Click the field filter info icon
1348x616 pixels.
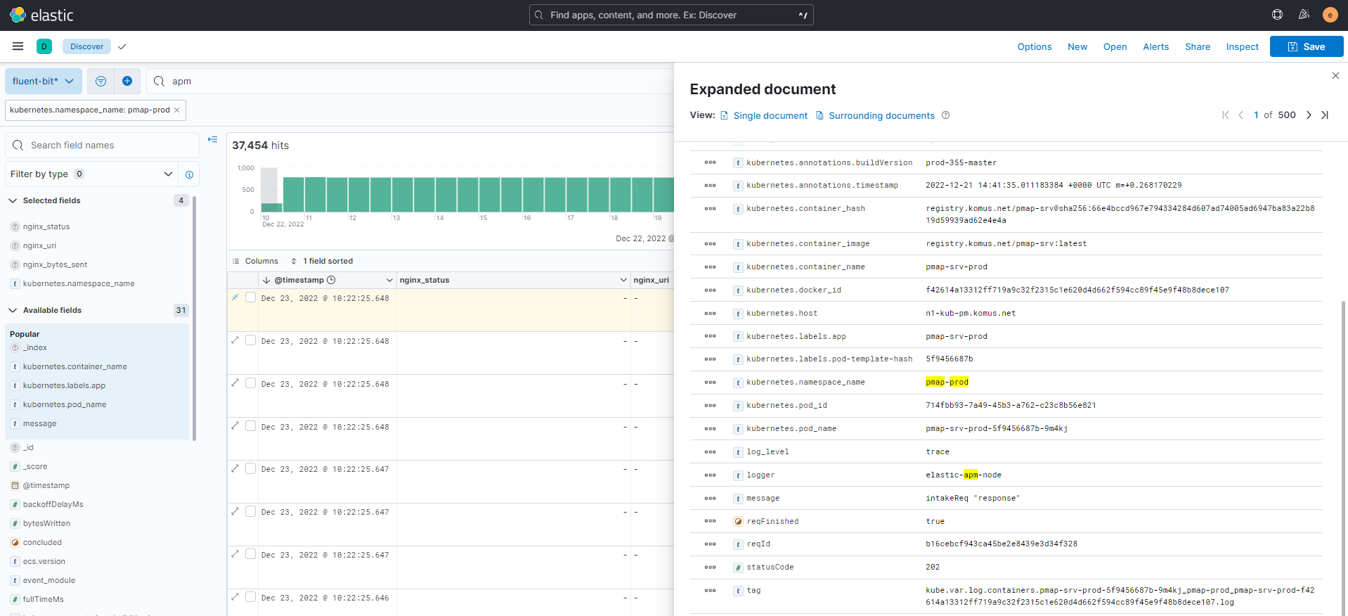[189, 174]
